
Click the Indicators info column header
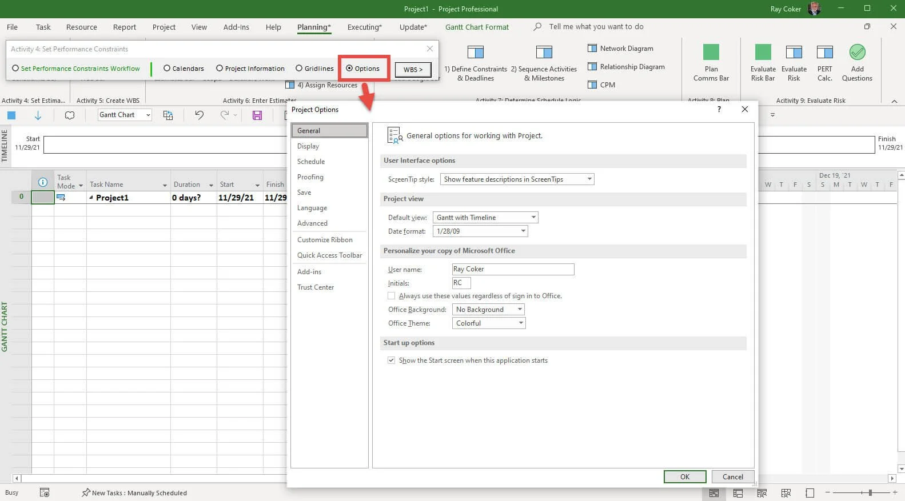[x=42, y=182]
